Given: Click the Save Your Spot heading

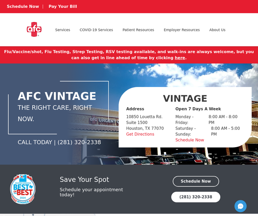Looking at the screenshot, I should 84,180.
